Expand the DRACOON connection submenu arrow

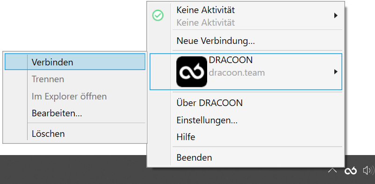[336, 72]
